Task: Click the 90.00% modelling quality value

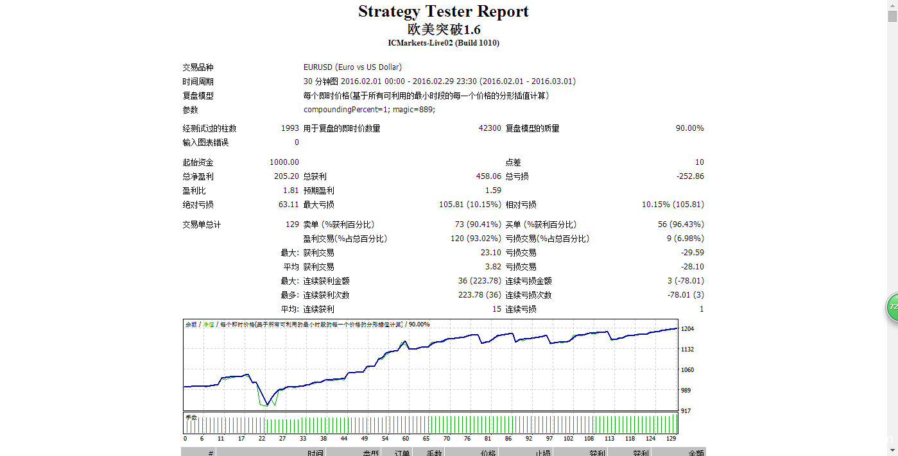Action: click(x=689, y=128)
